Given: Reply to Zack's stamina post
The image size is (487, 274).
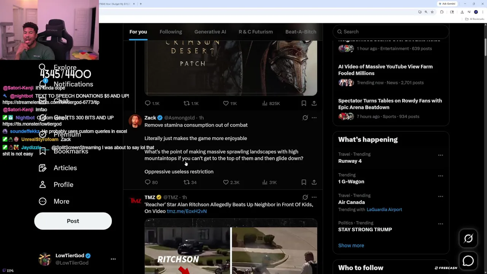Looking at the screenshot, I should [151, 182].
